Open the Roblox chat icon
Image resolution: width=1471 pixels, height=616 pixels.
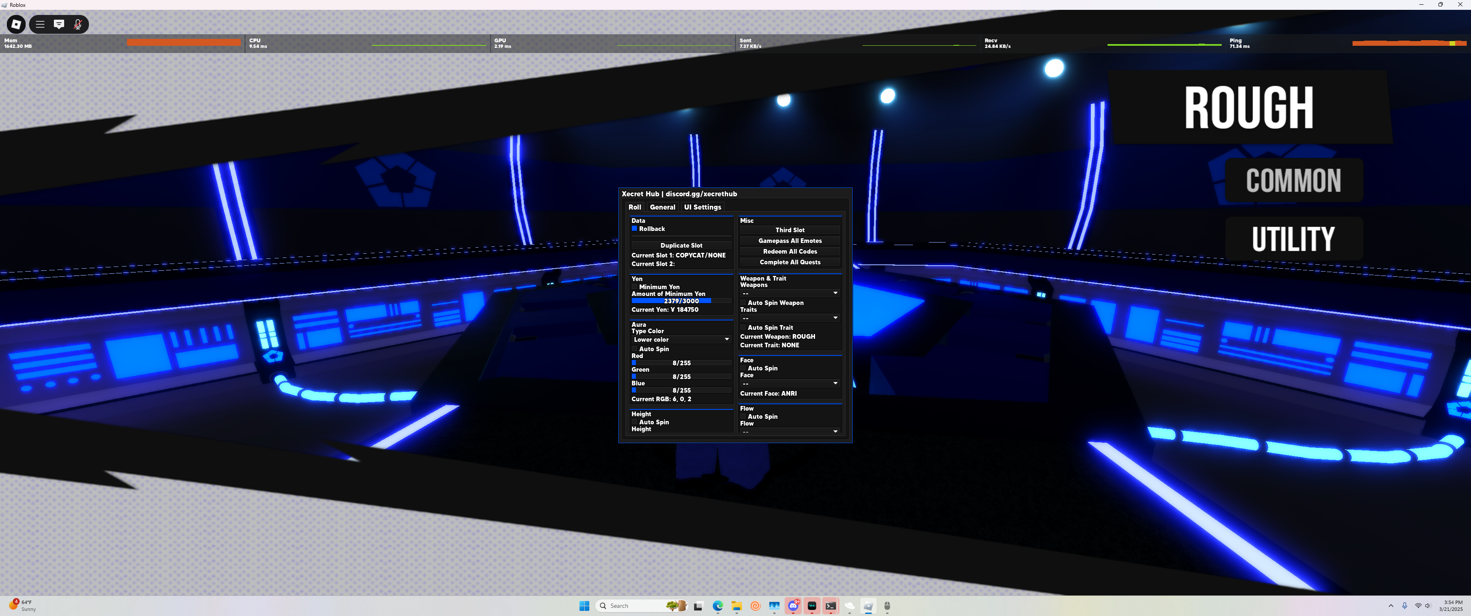pyautogui.click(x=59, y=24)
